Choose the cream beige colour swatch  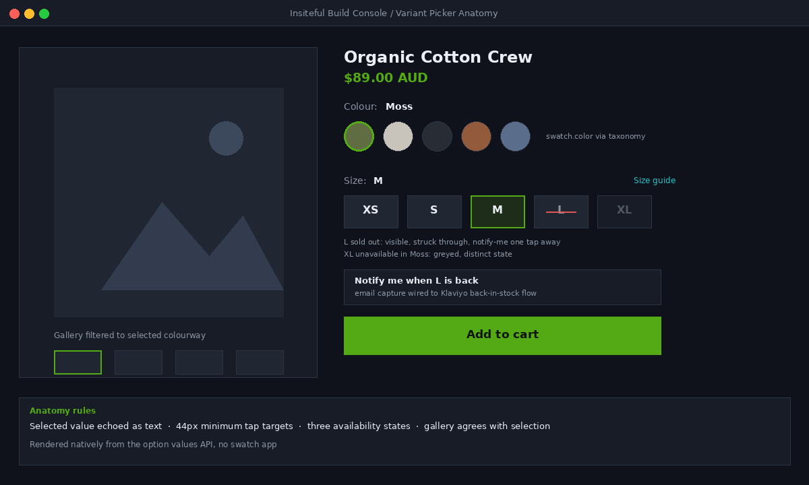click(x=398, y=136)
